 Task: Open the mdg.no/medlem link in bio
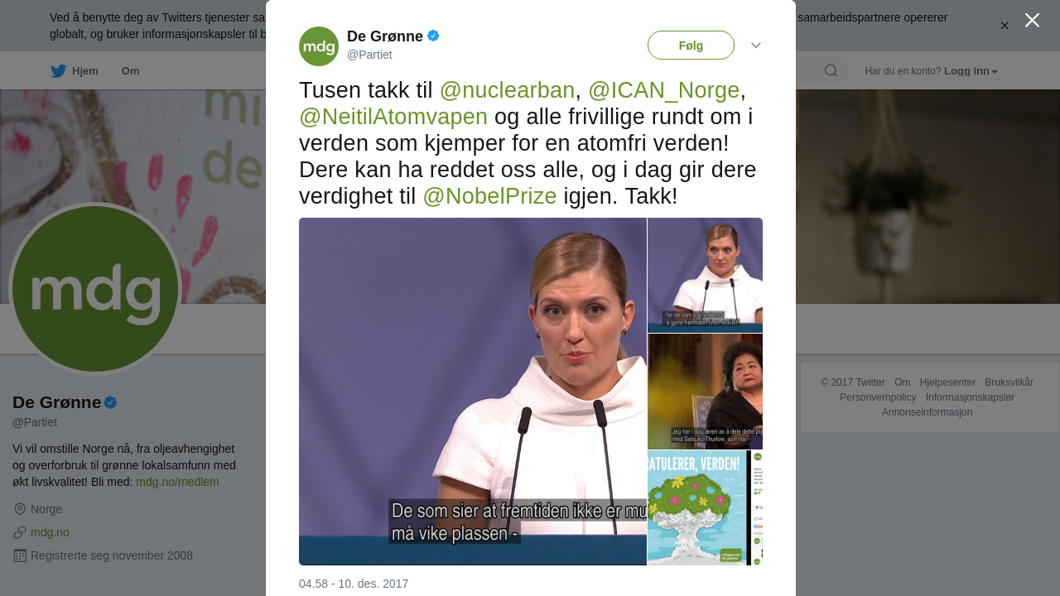pos(177,482)
